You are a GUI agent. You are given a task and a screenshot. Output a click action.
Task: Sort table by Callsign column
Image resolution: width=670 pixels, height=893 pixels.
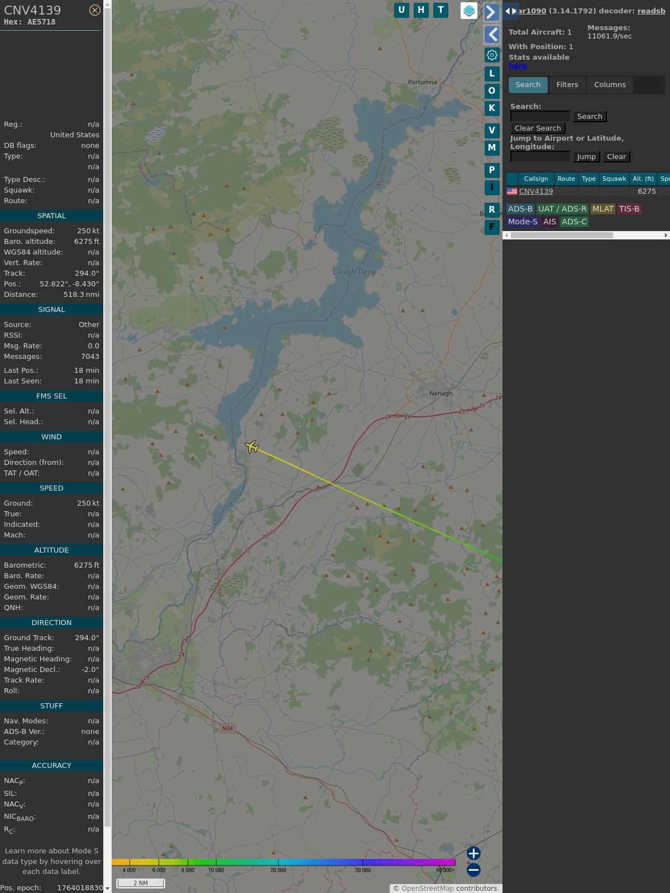(536, 179)
